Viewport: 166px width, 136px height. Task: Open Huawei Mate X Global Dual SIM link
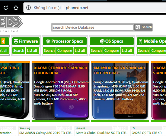tap(102, 133)
